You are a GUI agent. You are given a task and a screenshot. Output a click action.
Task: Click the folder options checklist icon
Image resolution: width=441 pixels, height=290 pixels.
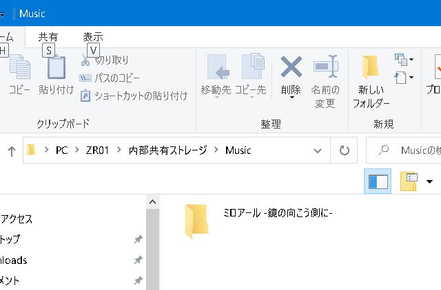[409, 181]
